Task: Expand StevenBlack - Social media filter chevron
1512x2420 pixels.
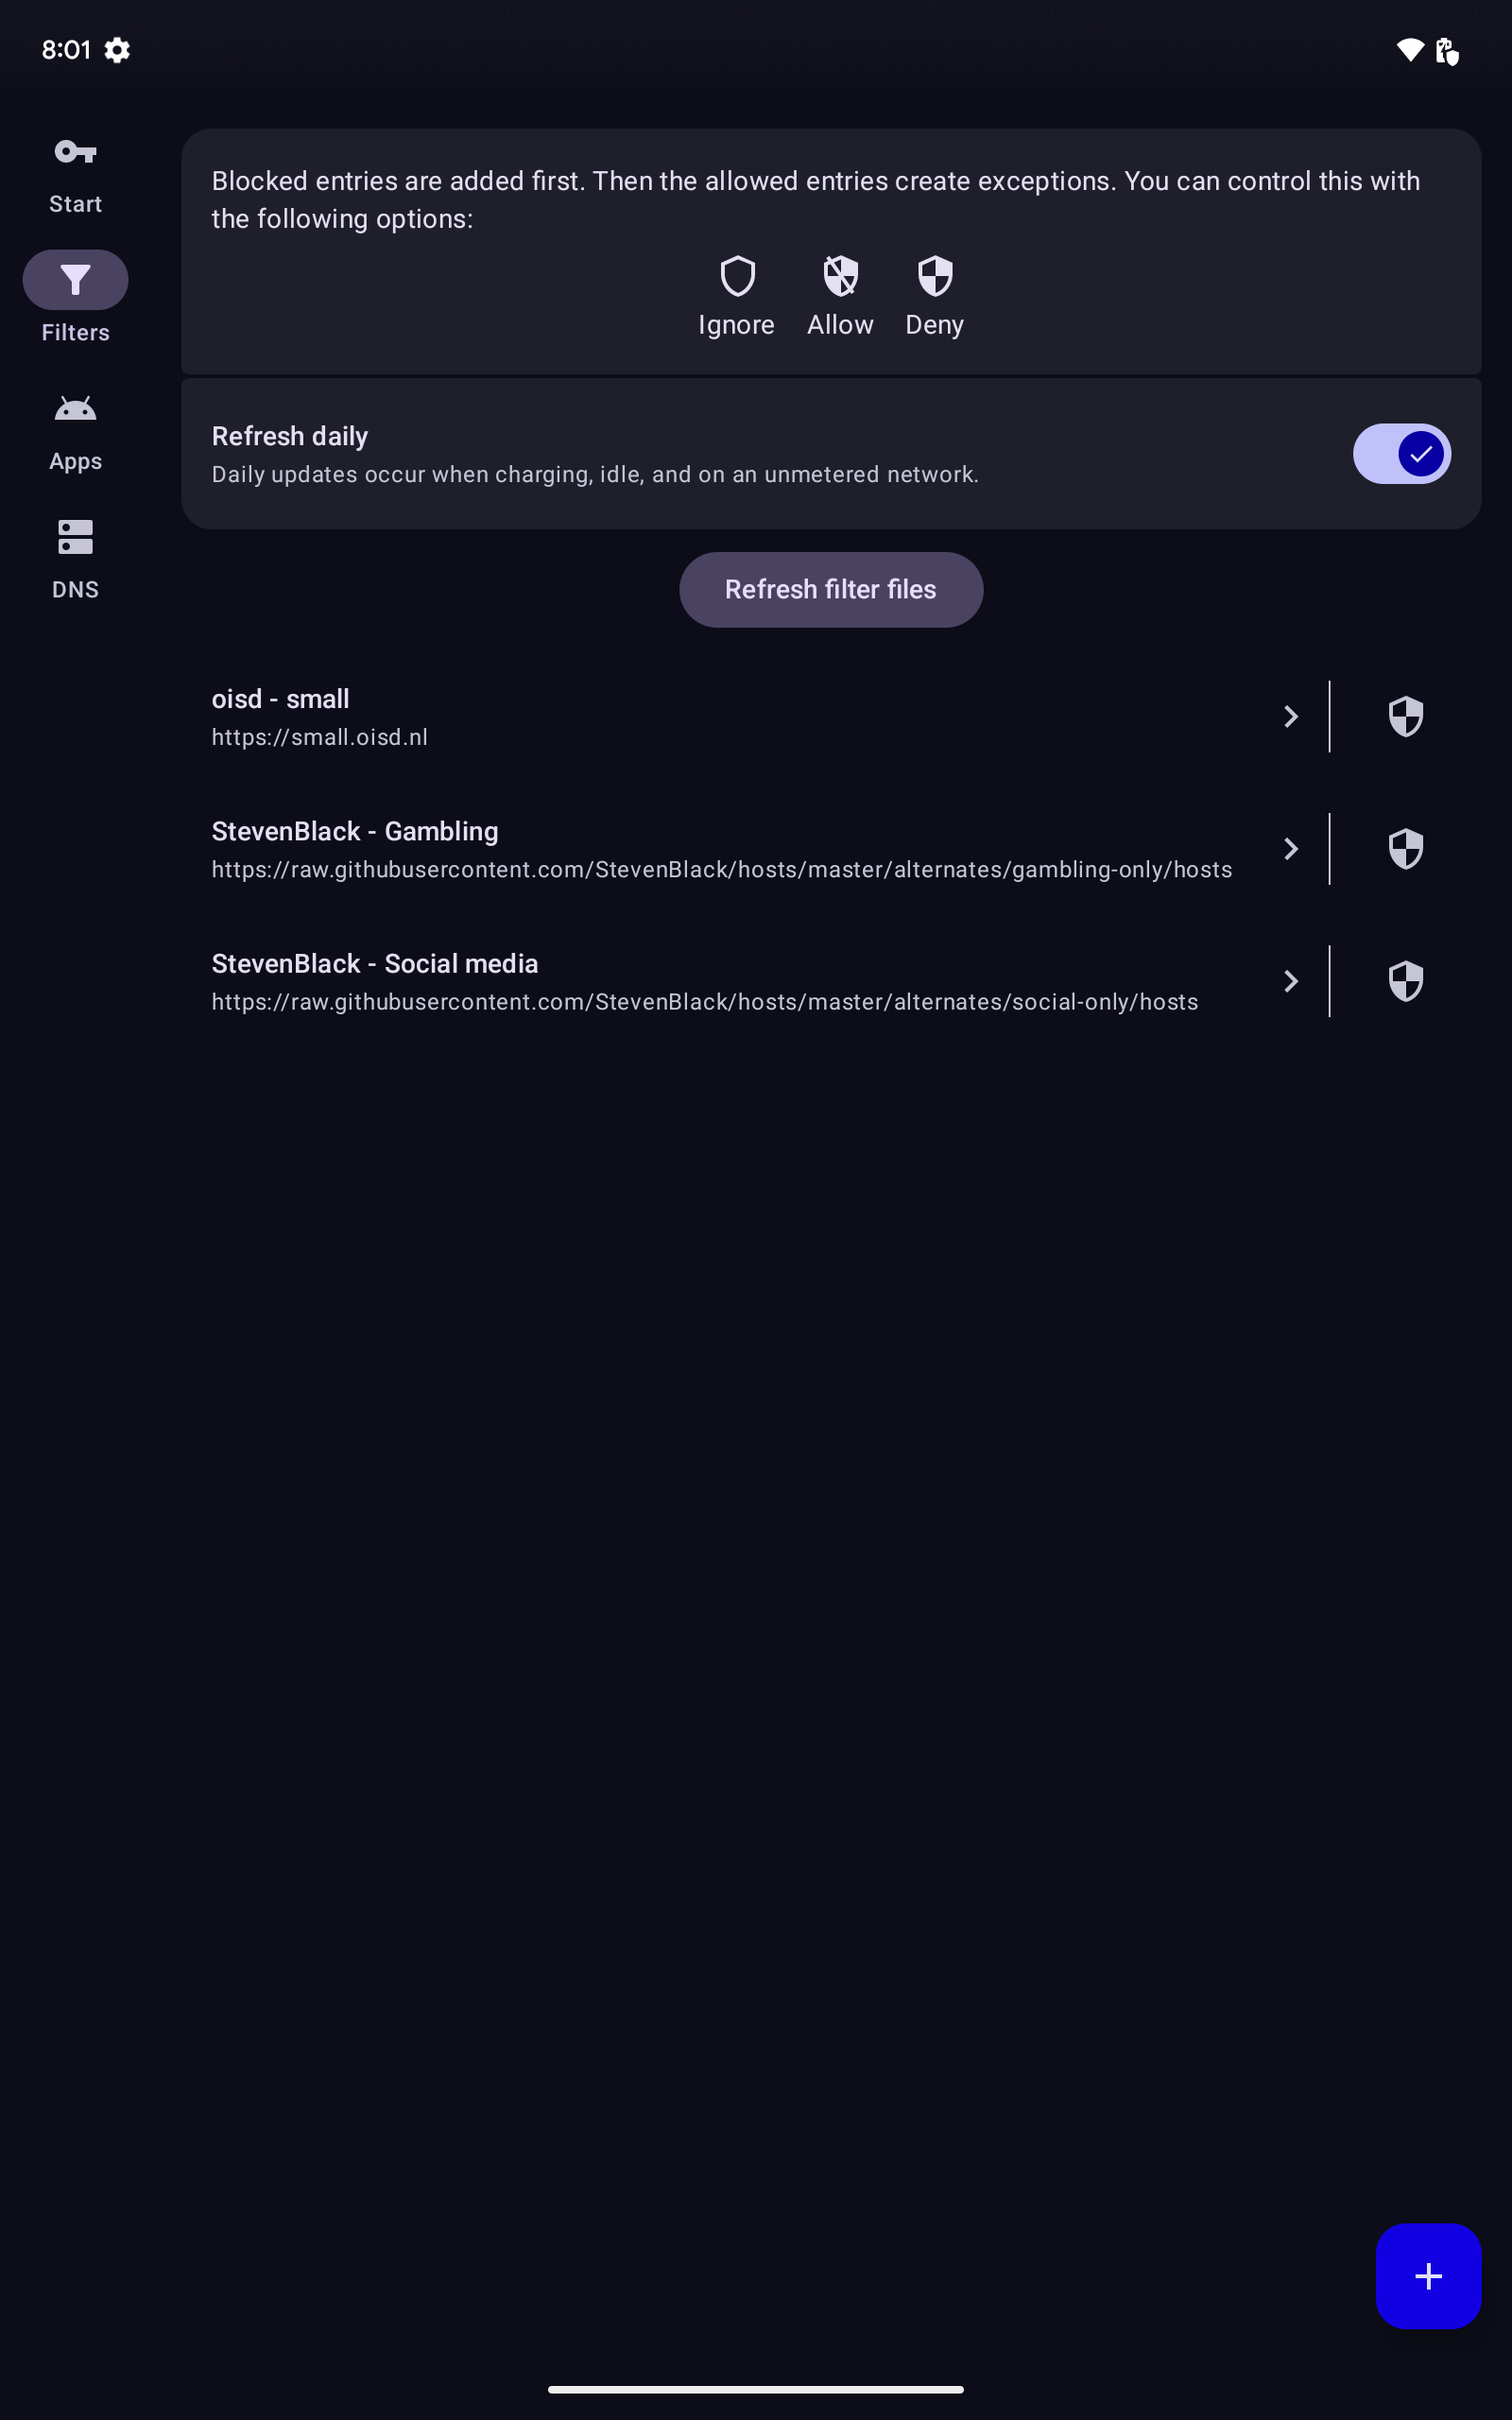Action: [x=1290, y=981]
